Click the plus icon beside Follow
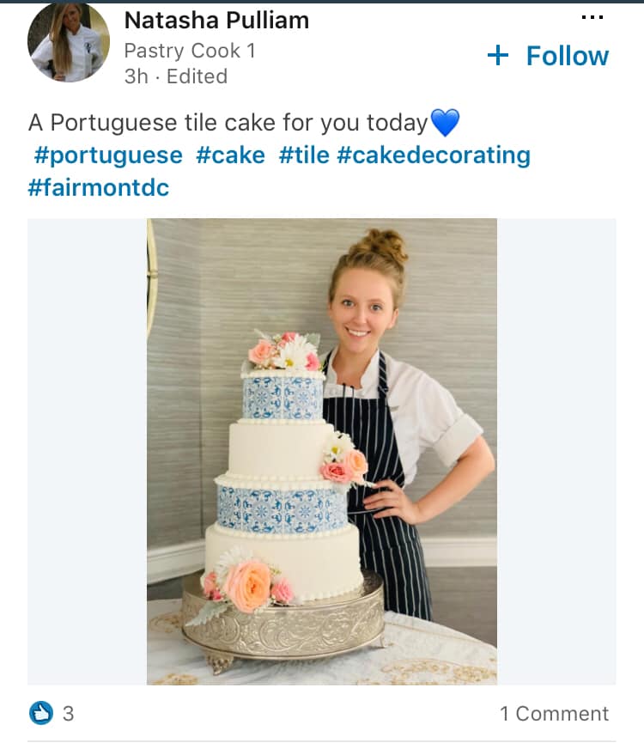 click(x=498, y=56)
